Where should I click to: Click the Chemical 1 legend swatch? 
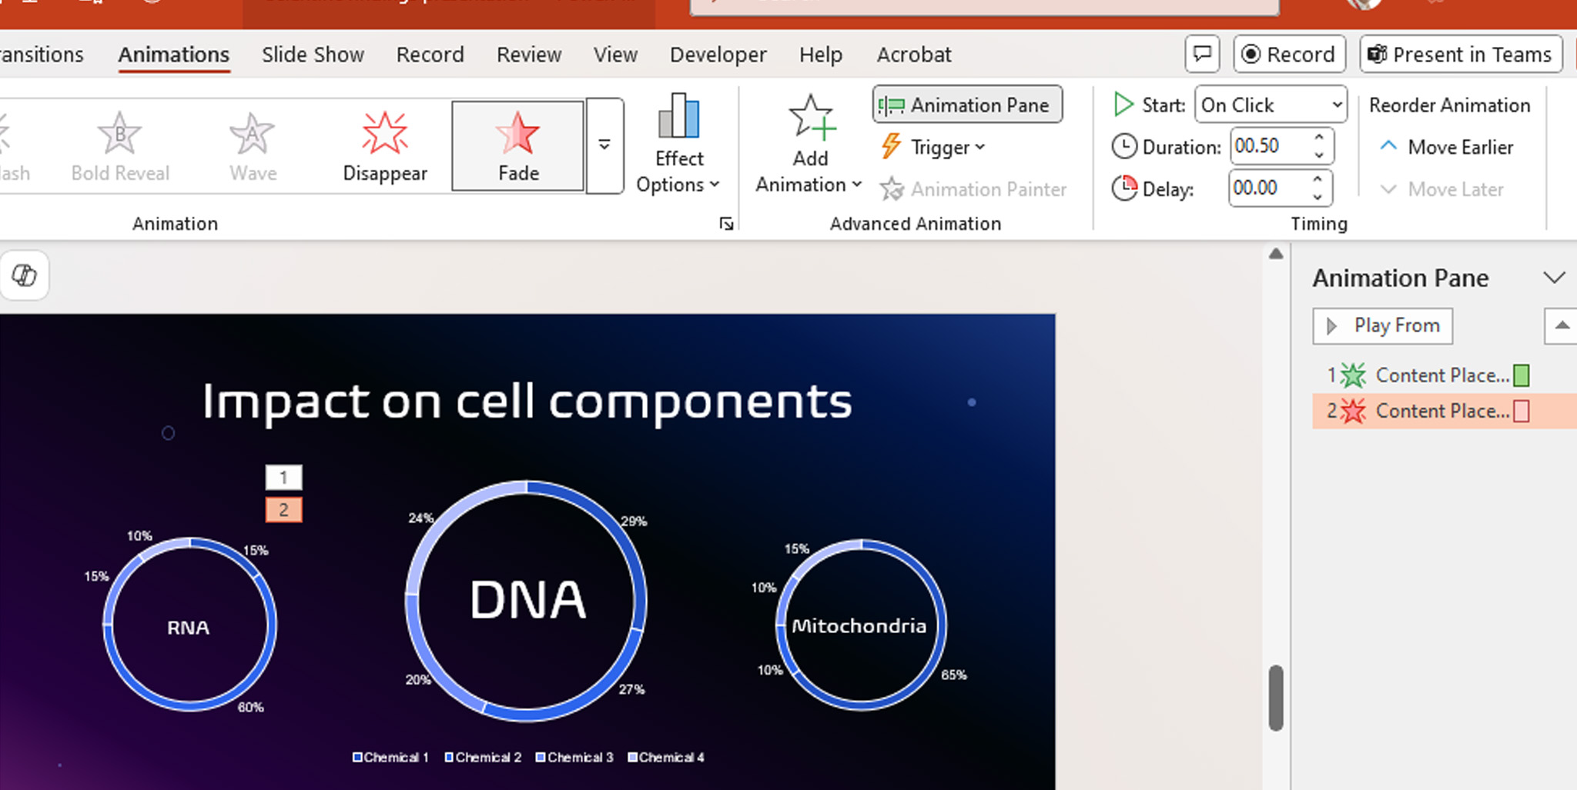[x=357, y=757]
